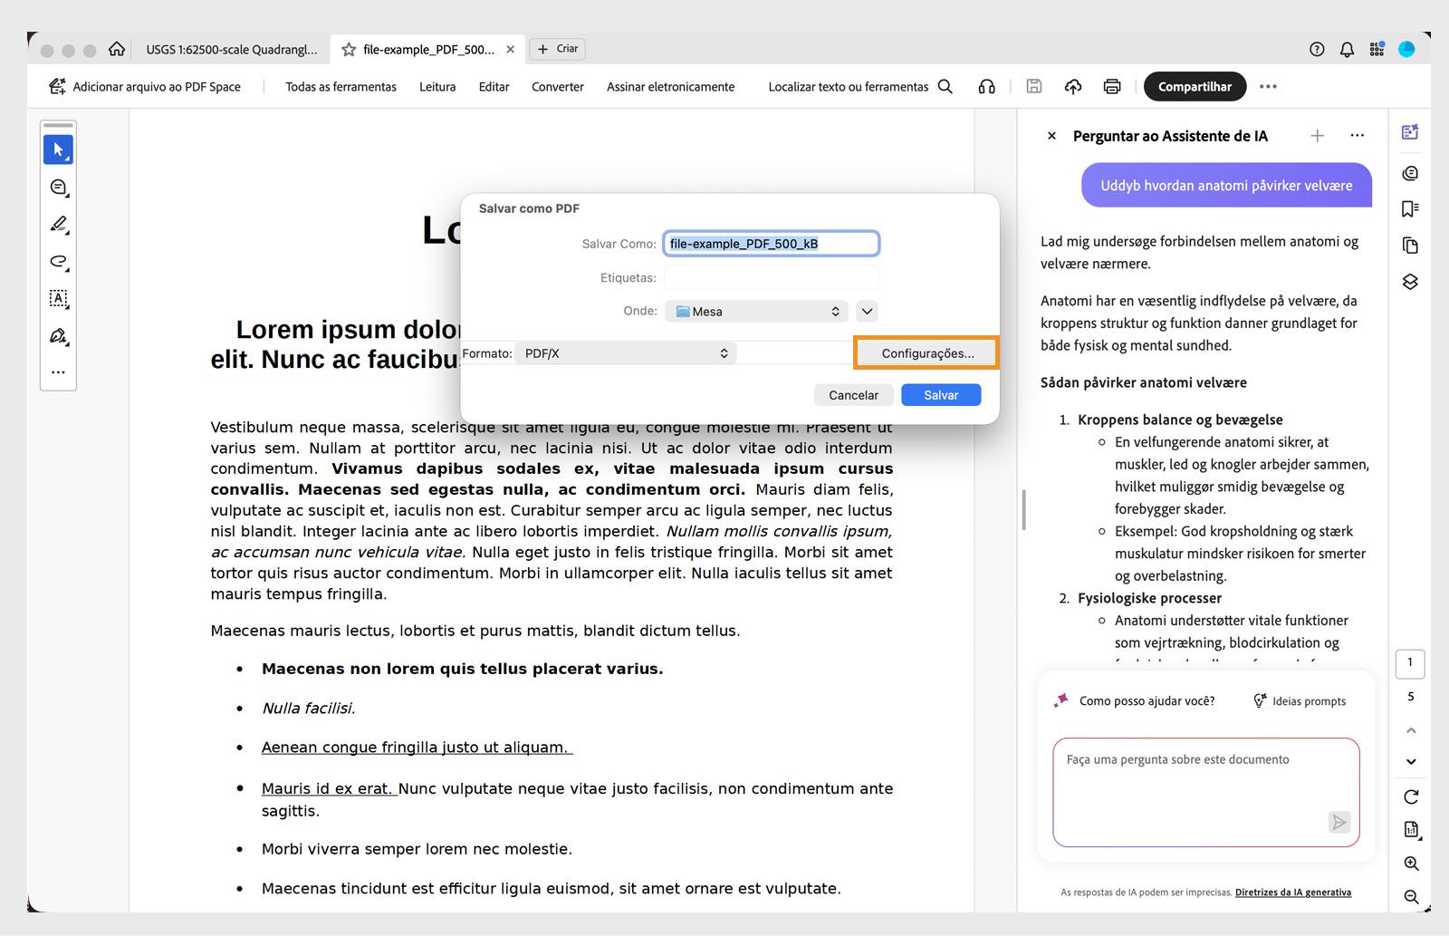Open Assinar eletronicamente menu

click(x=670, y=87)
